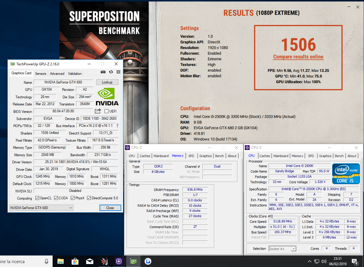Open the GPU-Z hamburger menu
The height and width of the screenshot is (267, 364).
tap(118, 72)
